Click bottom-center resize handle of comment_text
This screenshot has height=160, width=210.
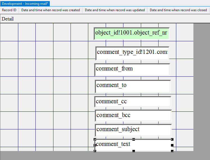(x=134, y=151)
